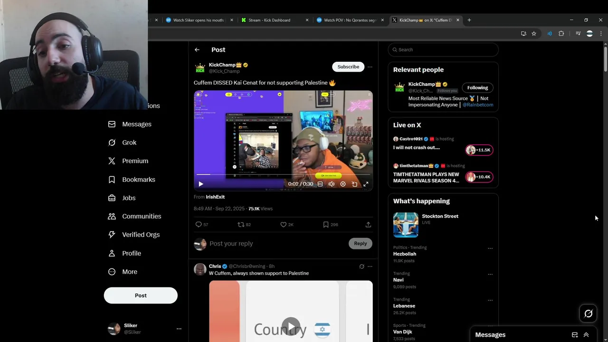Bookmark the post with 296 bookmarks
Image resolution: width=608 pixels, height=342 pixels.
click(331, 225)
